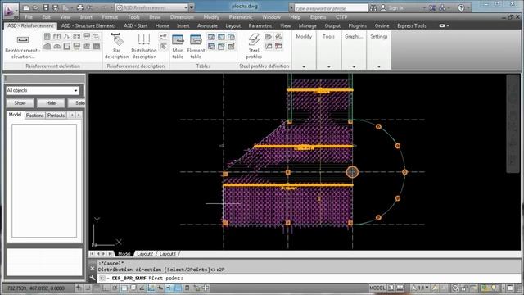
Task: Open ribbon minimize options dropdown after Express Tools
Action: [448, 25]
